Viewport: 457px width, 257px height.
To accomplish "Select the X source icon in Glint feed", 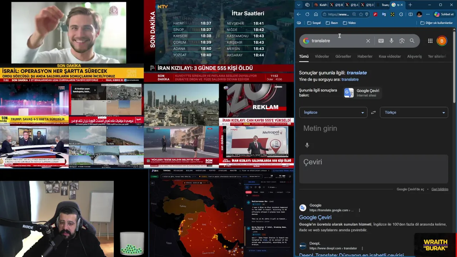I will point(251,187).
